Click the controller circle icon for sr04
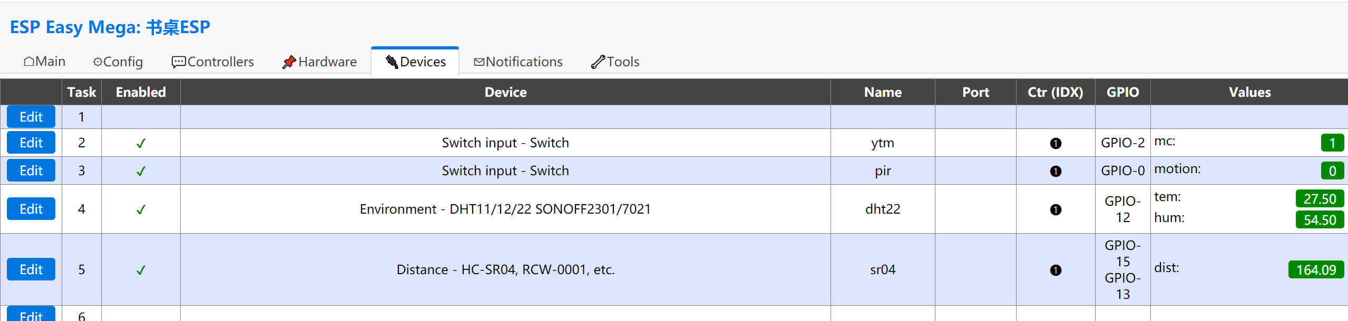Image resolution: width=1348 pixels, height=321 pixels. click(x=1056, y=270)
